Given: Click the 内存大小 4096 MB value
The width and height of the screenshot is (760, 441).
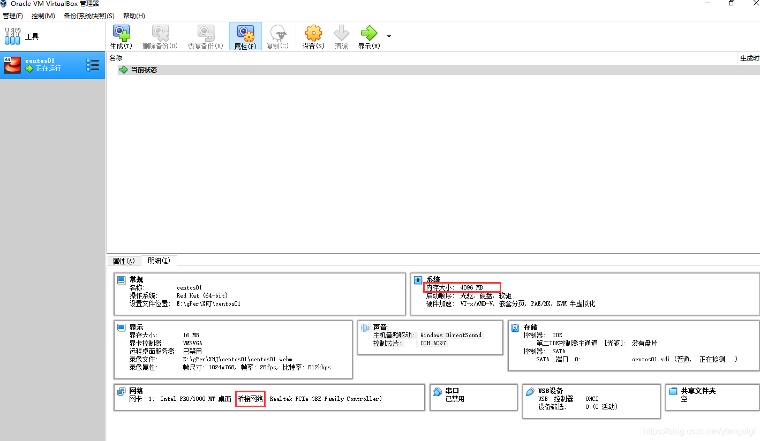Looking at the screenshot, I should click(x=471, y=288).
